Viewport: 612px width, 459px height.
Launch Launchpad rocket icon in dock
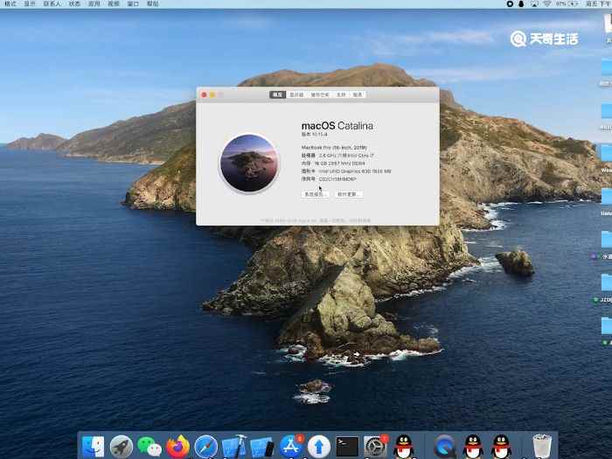(122, 446)
